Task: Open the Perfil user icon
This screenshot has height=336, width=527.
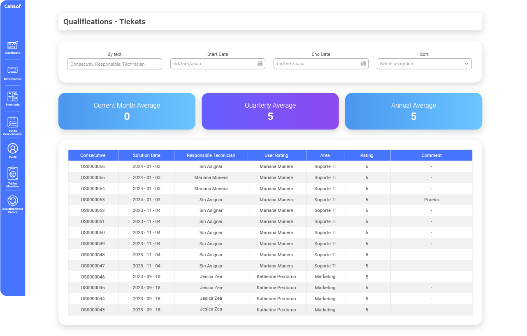Action: (13, 148)
